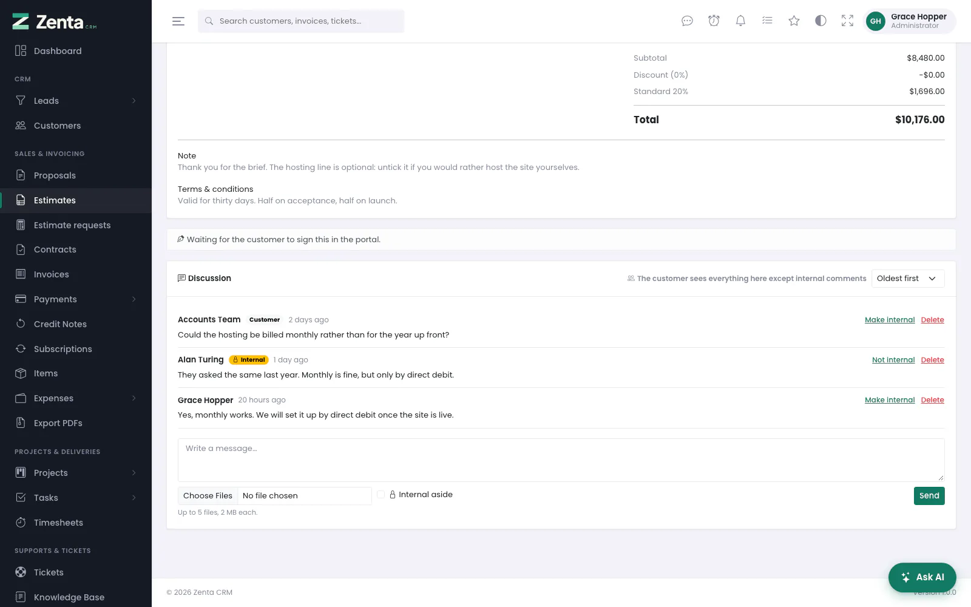
Task: Click the Dashboard icon in sidebar
Action: point(21,51)
